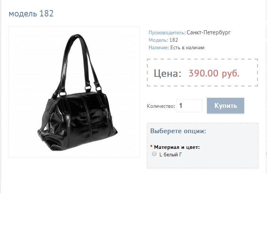Viewport: 267px width, 225px height.
Task: Click the Количество input field
Action: 189,106
